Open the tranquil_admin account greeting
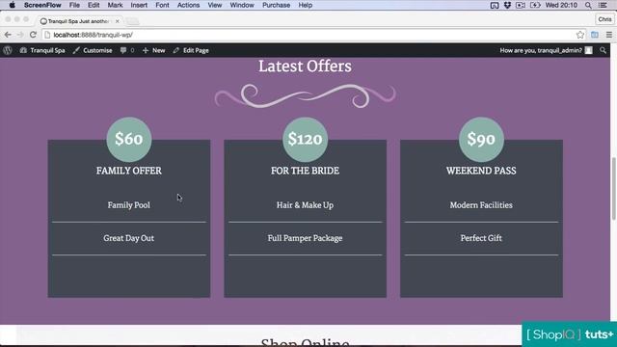 pos(541,50)
